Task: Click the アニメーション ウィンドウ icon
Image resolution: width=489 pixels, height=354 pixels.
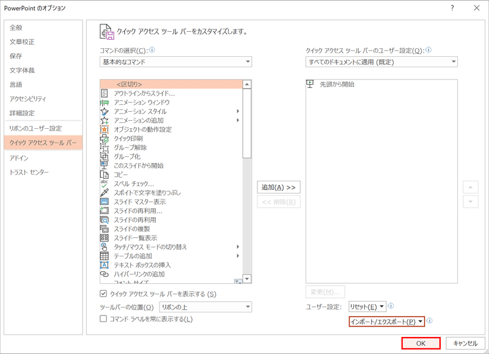Action: (105, 102)
